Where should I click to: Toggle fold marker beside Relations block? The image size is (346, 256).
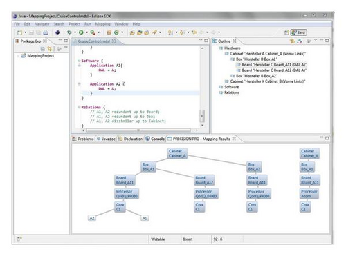(79, 107)
